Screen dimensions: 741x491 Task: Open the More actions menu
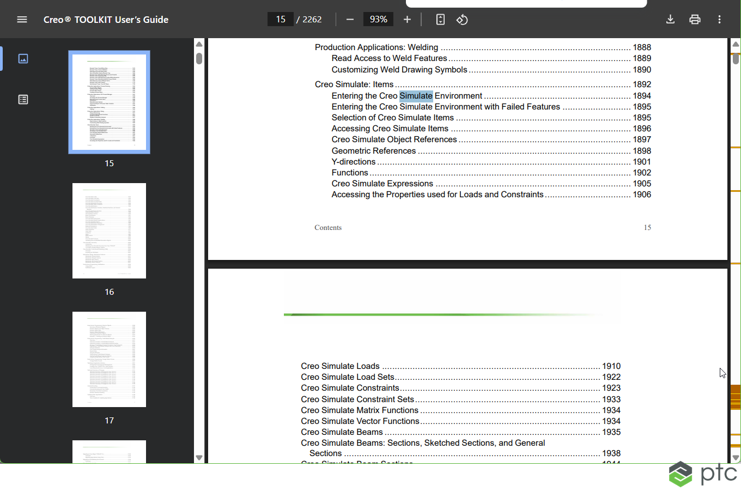point(719,19)
